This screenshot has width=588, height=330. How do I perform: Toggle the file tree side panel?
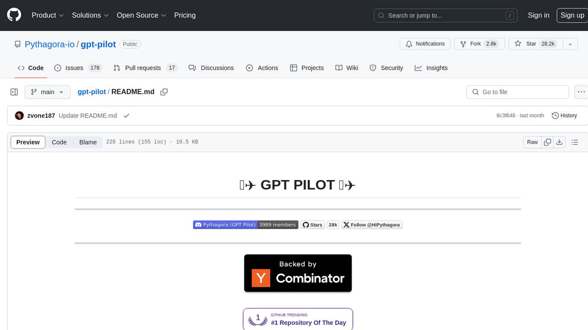pos(14,92)
